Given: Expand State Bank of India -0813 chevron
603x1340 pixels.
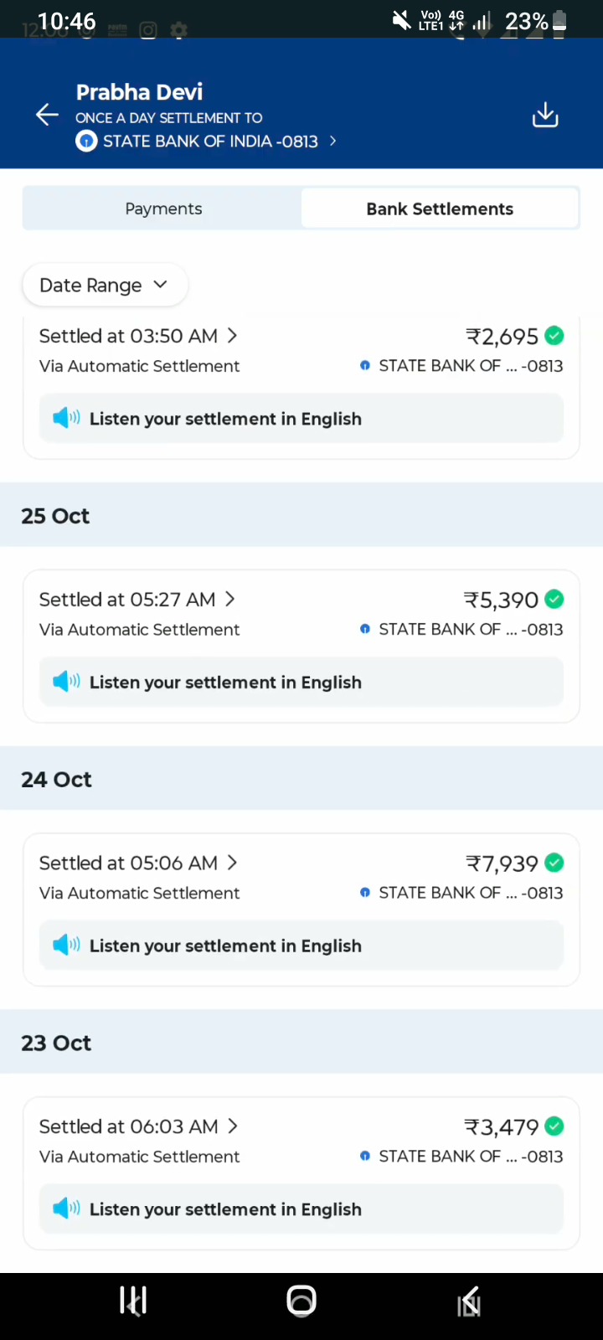Looking at the screenshot, I should point(333,142).
